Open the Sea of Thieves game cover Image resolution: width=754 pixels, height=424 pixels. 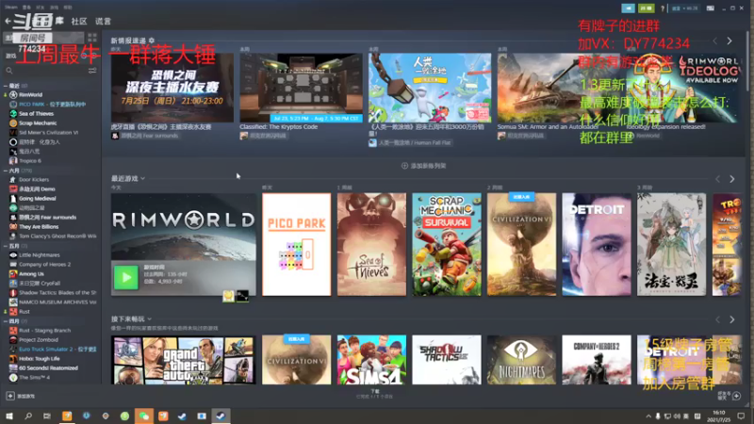[x=371, y=244]
